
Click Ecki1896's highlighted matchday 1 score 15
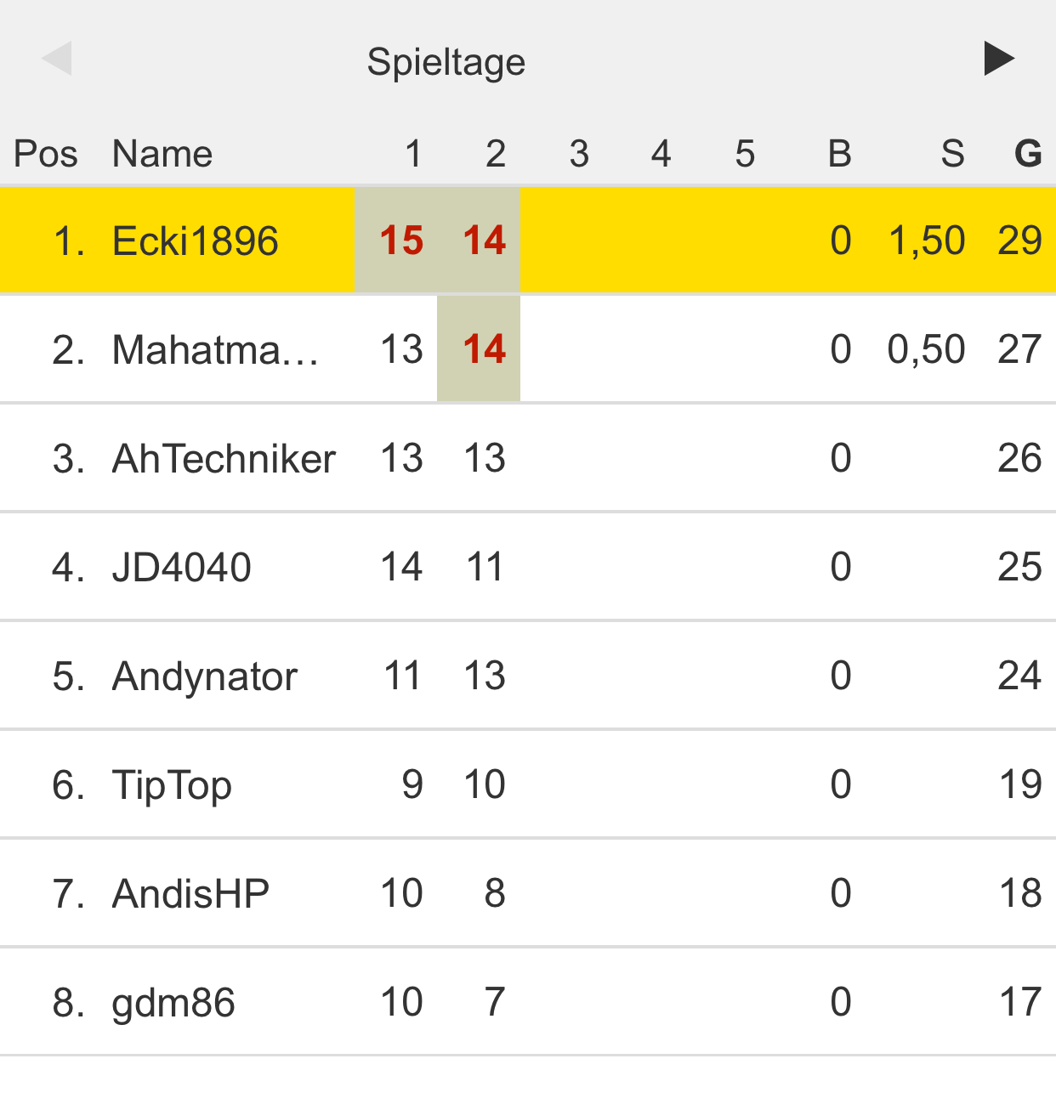401,241
